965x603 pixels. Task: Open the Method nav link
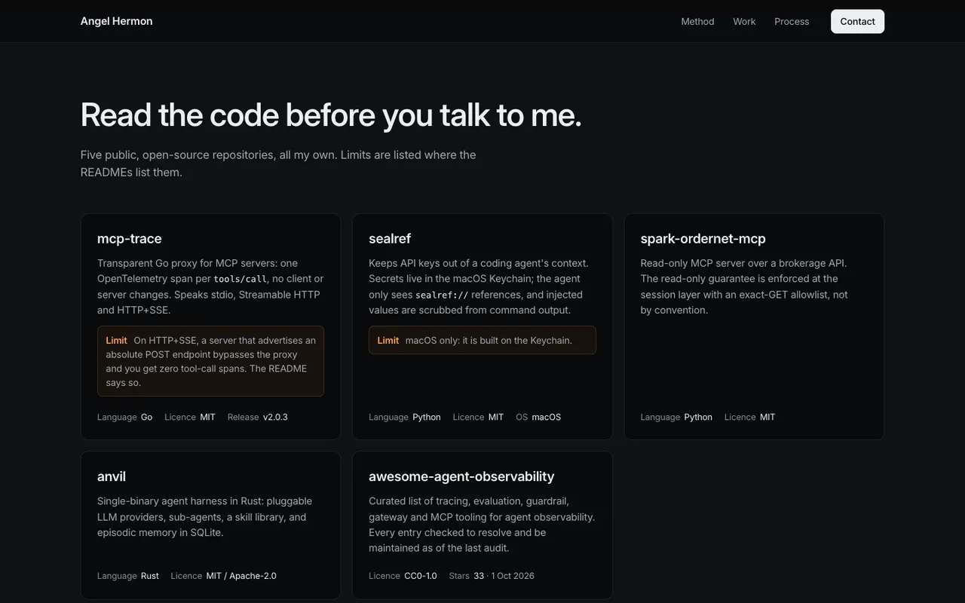coord(697,21)
